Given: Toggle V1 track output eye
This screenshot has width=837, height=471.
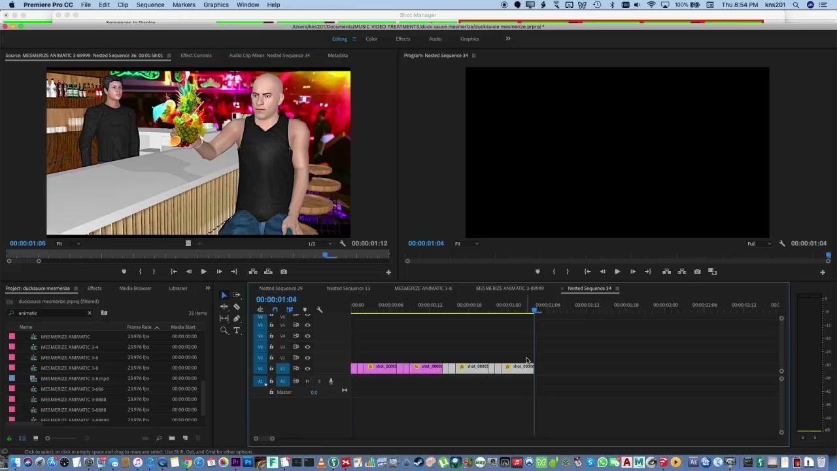Looking at the screenshot, I should 307,368.
